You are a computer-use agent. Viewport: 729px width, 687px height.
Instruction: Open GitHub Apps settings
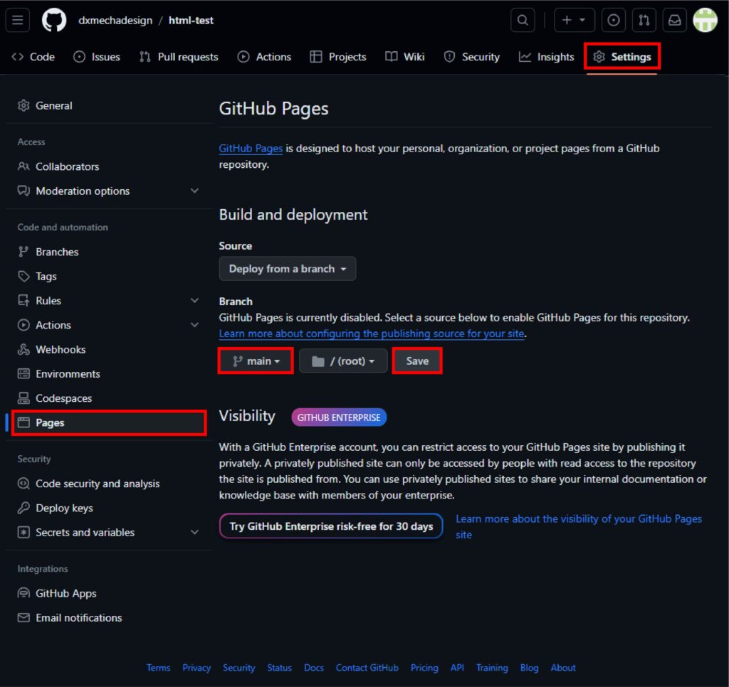109,594
